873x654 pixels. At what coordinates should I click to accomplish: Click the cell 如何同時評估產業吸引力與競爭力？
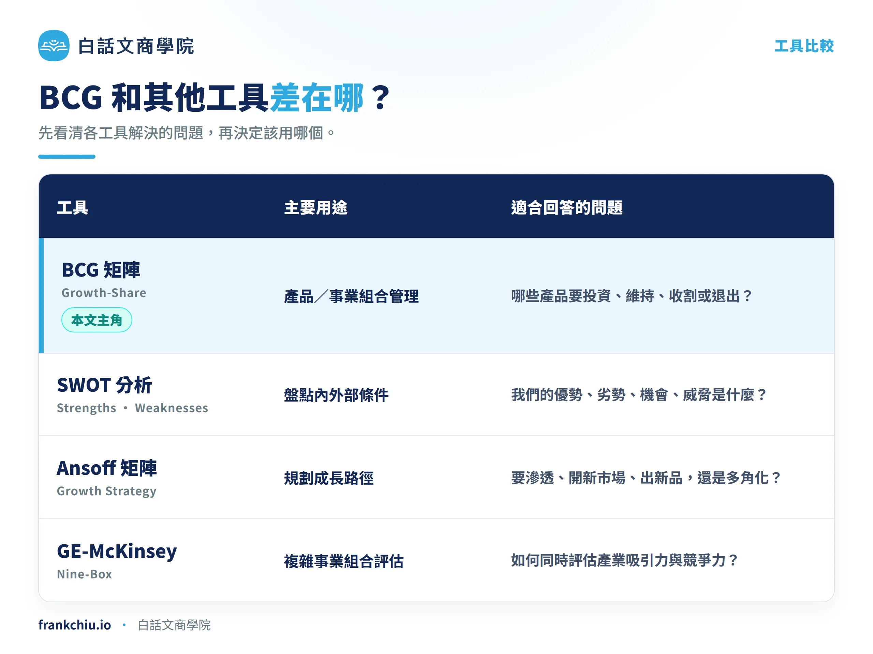(x=625, y=561)
